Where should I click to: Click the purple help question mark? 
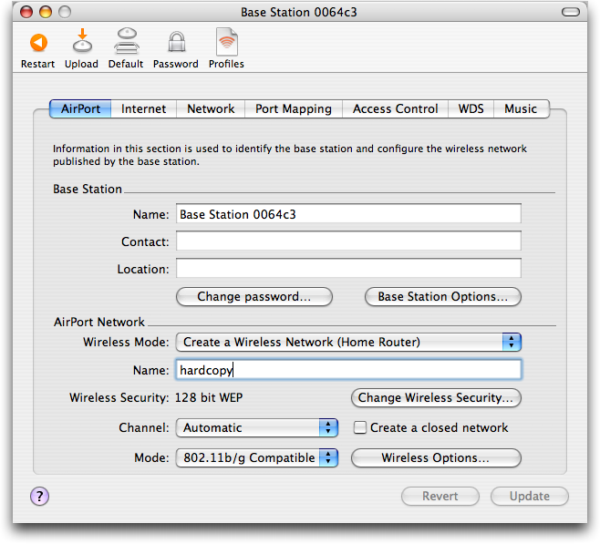tap(40, 497)
